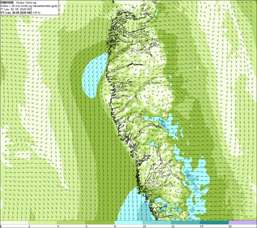This screenshot has height=228, width=257.
Task: Click the scale label '10'
Action: tap(144, 226)
